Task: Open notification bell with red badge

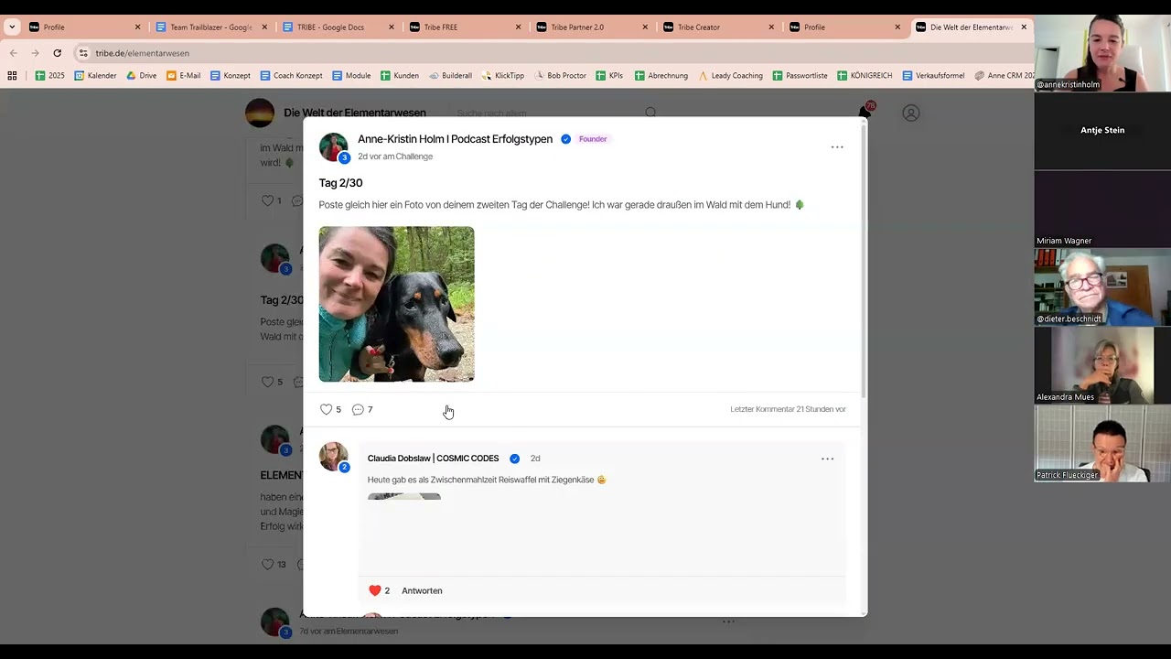Action: (x=865, y=112)
